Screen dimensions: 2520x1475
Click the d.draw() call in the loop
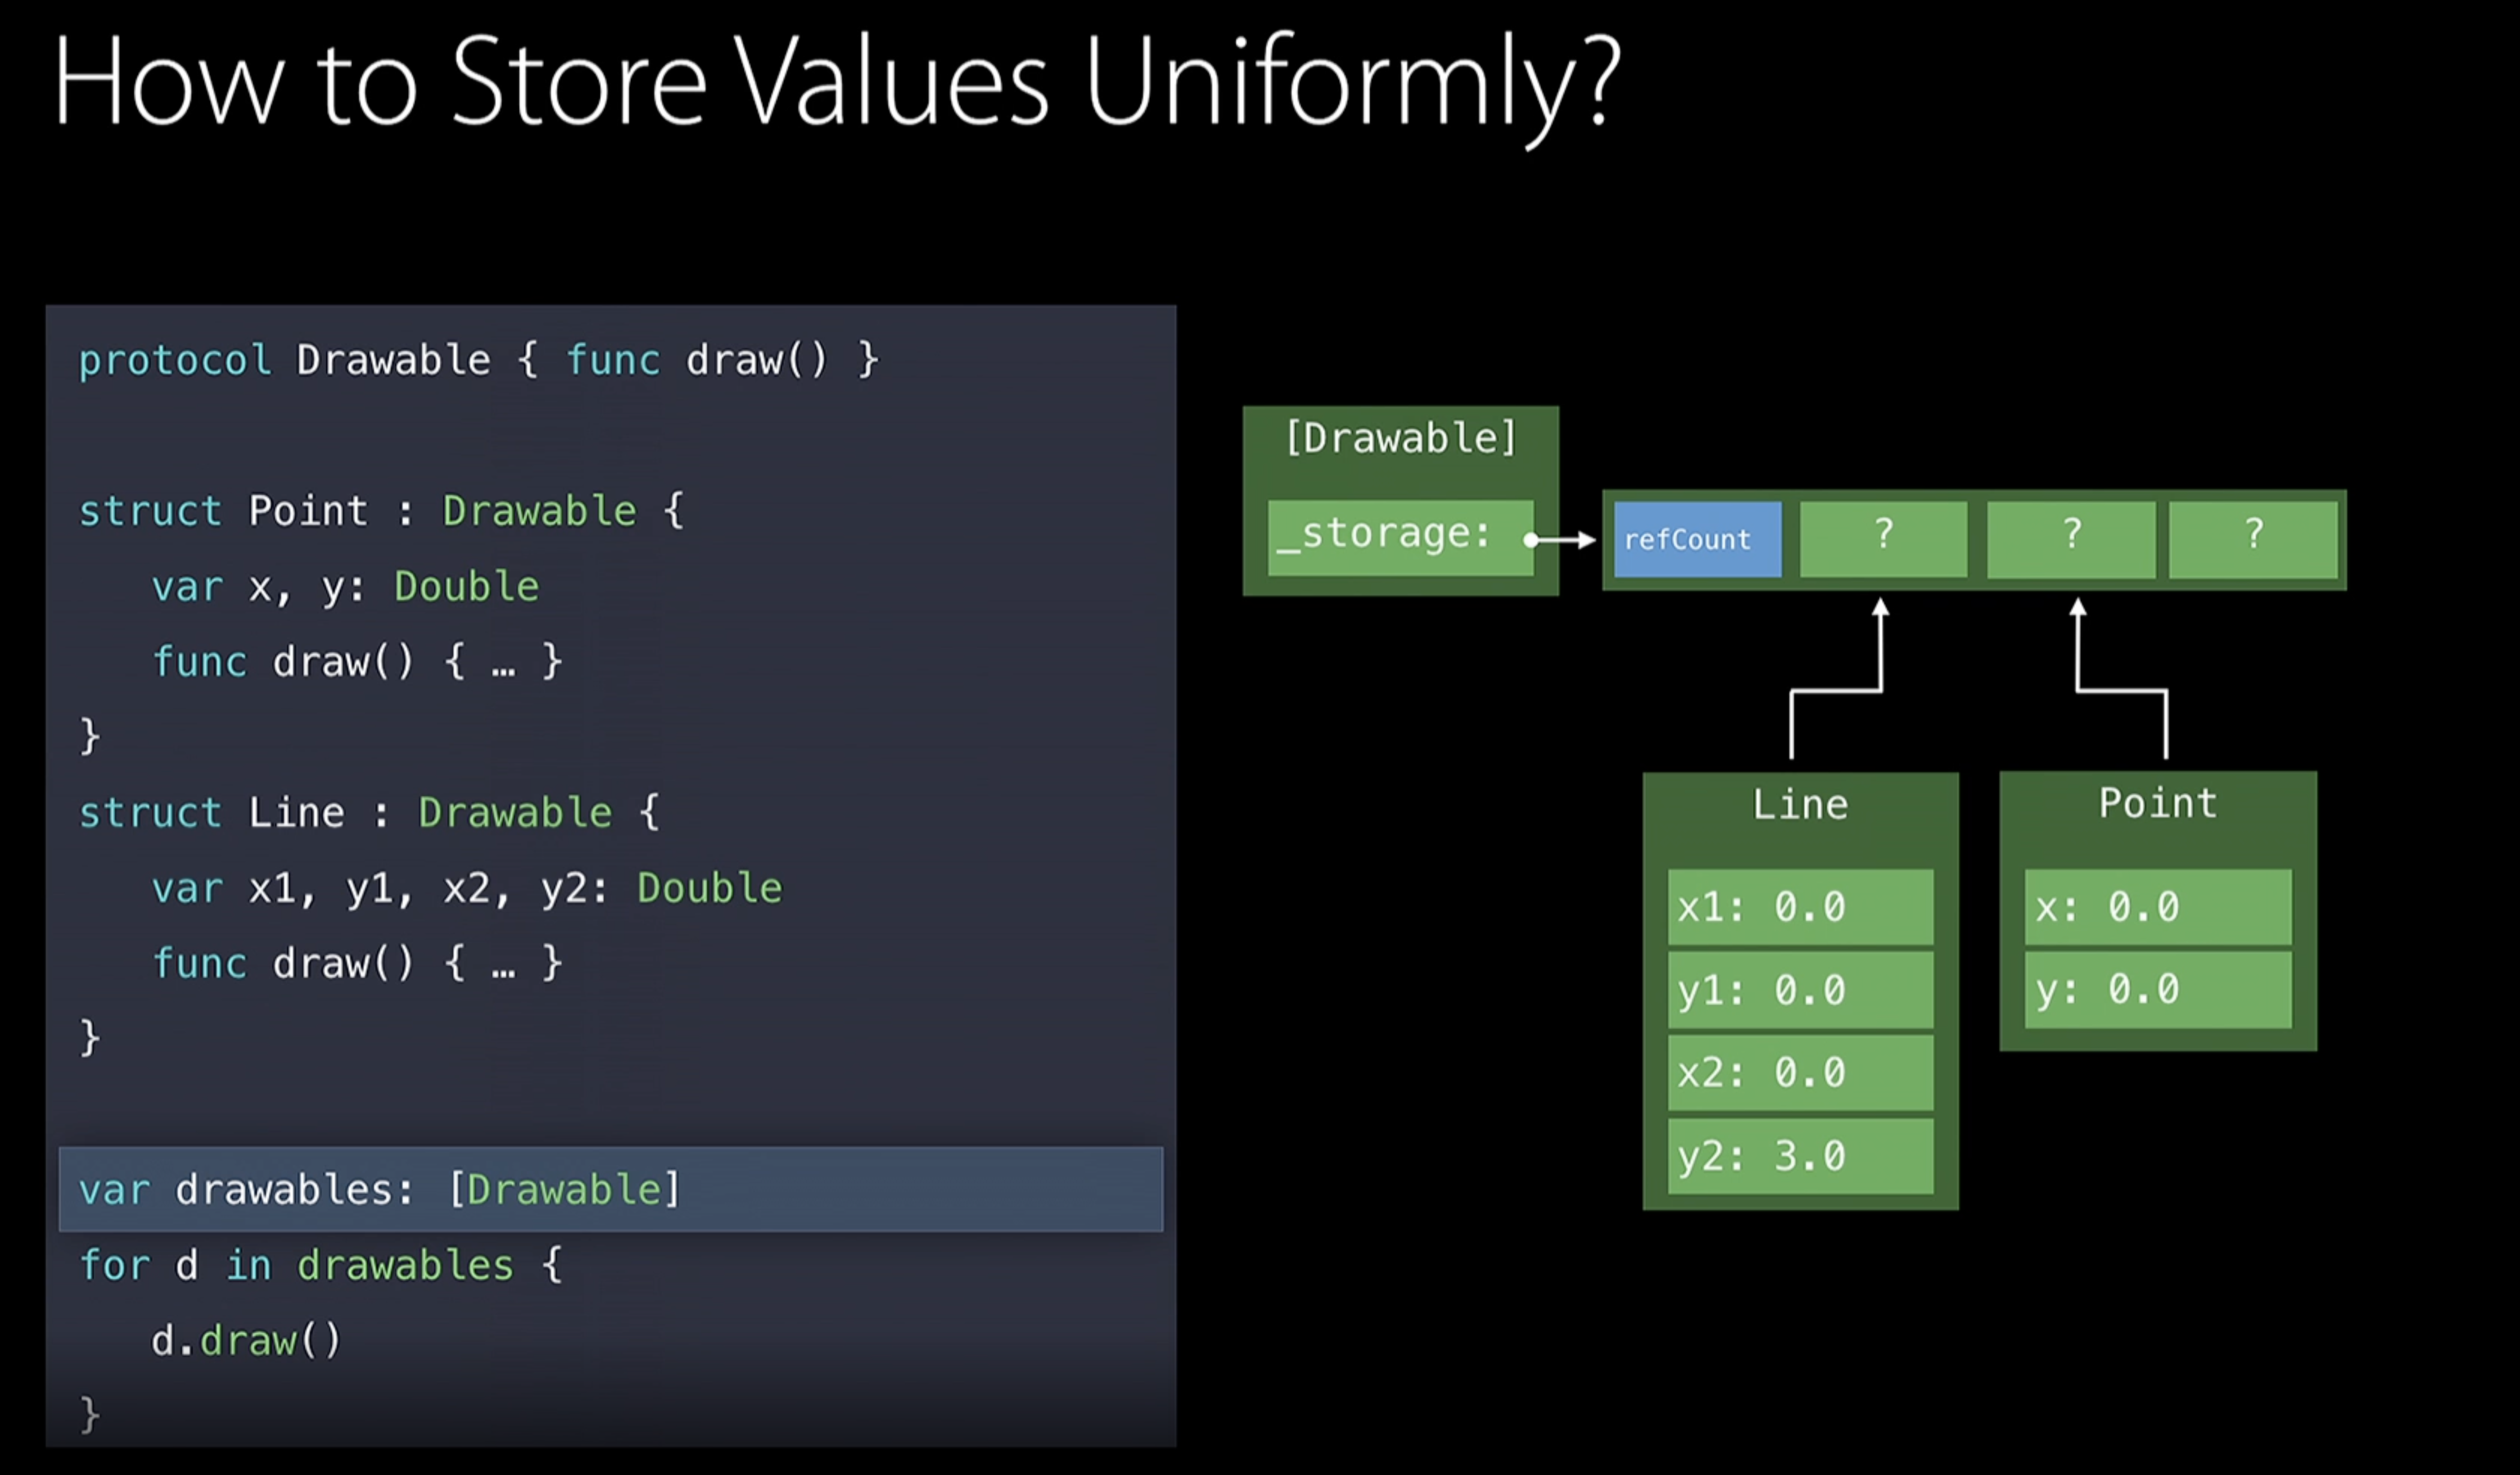tap(246, 1340)
